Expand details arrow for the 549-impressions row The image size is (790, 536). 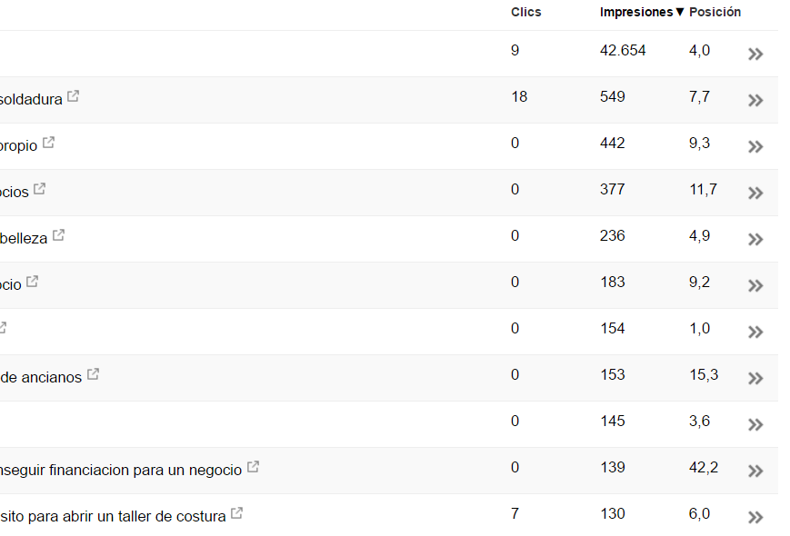[755, 100]
